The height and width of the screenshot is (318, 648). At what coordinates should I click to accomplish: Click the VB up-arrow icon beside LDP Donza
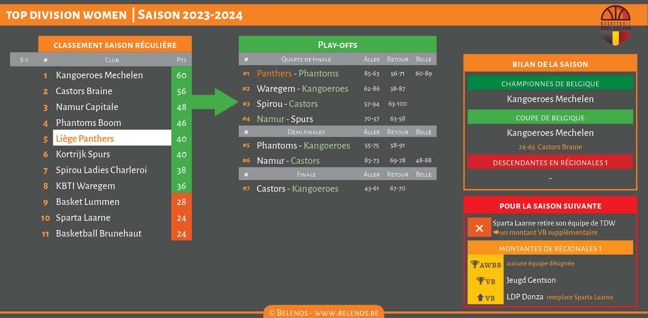(480, 297)
